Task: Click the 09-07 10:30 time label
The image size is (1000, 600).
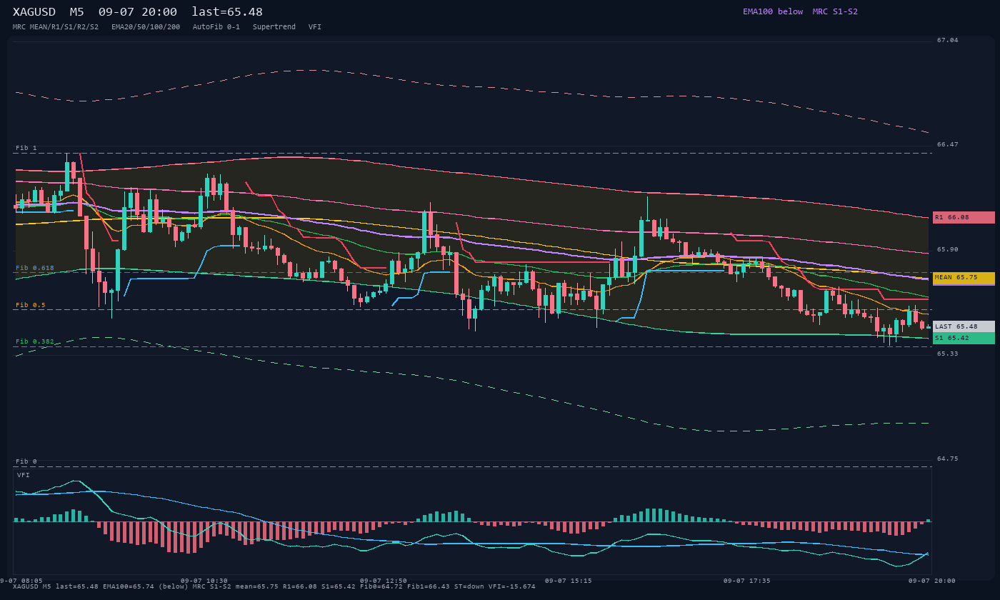Action: click(204, 581)
